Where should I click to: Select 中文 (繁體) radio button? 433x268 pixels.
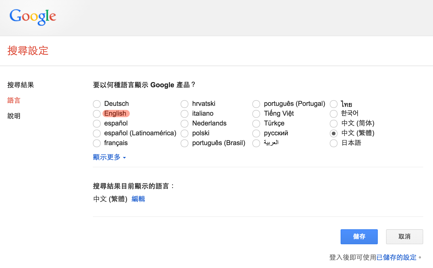point(334,133)
